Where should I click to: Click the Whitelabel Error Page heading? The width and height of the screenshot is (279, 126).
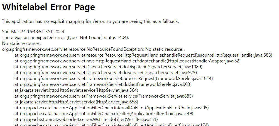(x=48, y=7)
